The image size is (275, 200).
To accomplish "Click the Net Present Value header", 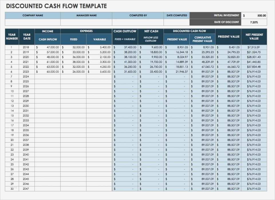I will [x=254, y=37].
